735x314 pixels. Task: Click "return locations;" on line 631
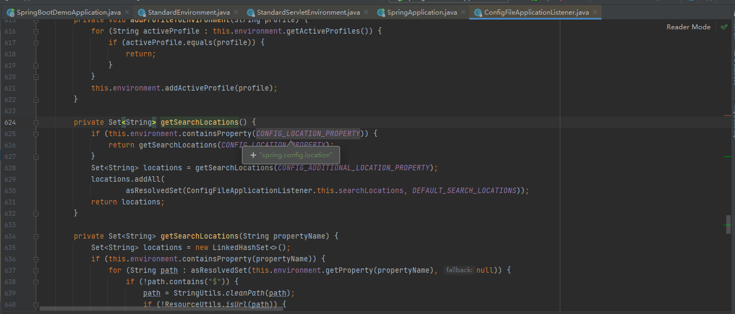(128, 202)
